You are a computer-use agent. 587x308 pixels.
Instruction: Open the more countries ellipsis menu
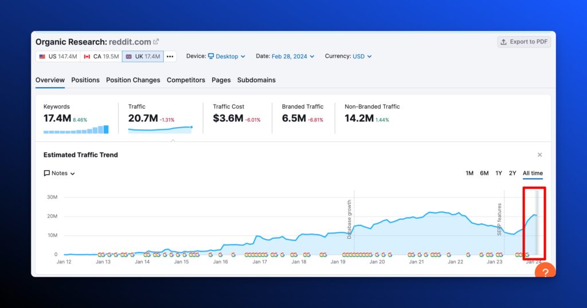pos(170,57)
